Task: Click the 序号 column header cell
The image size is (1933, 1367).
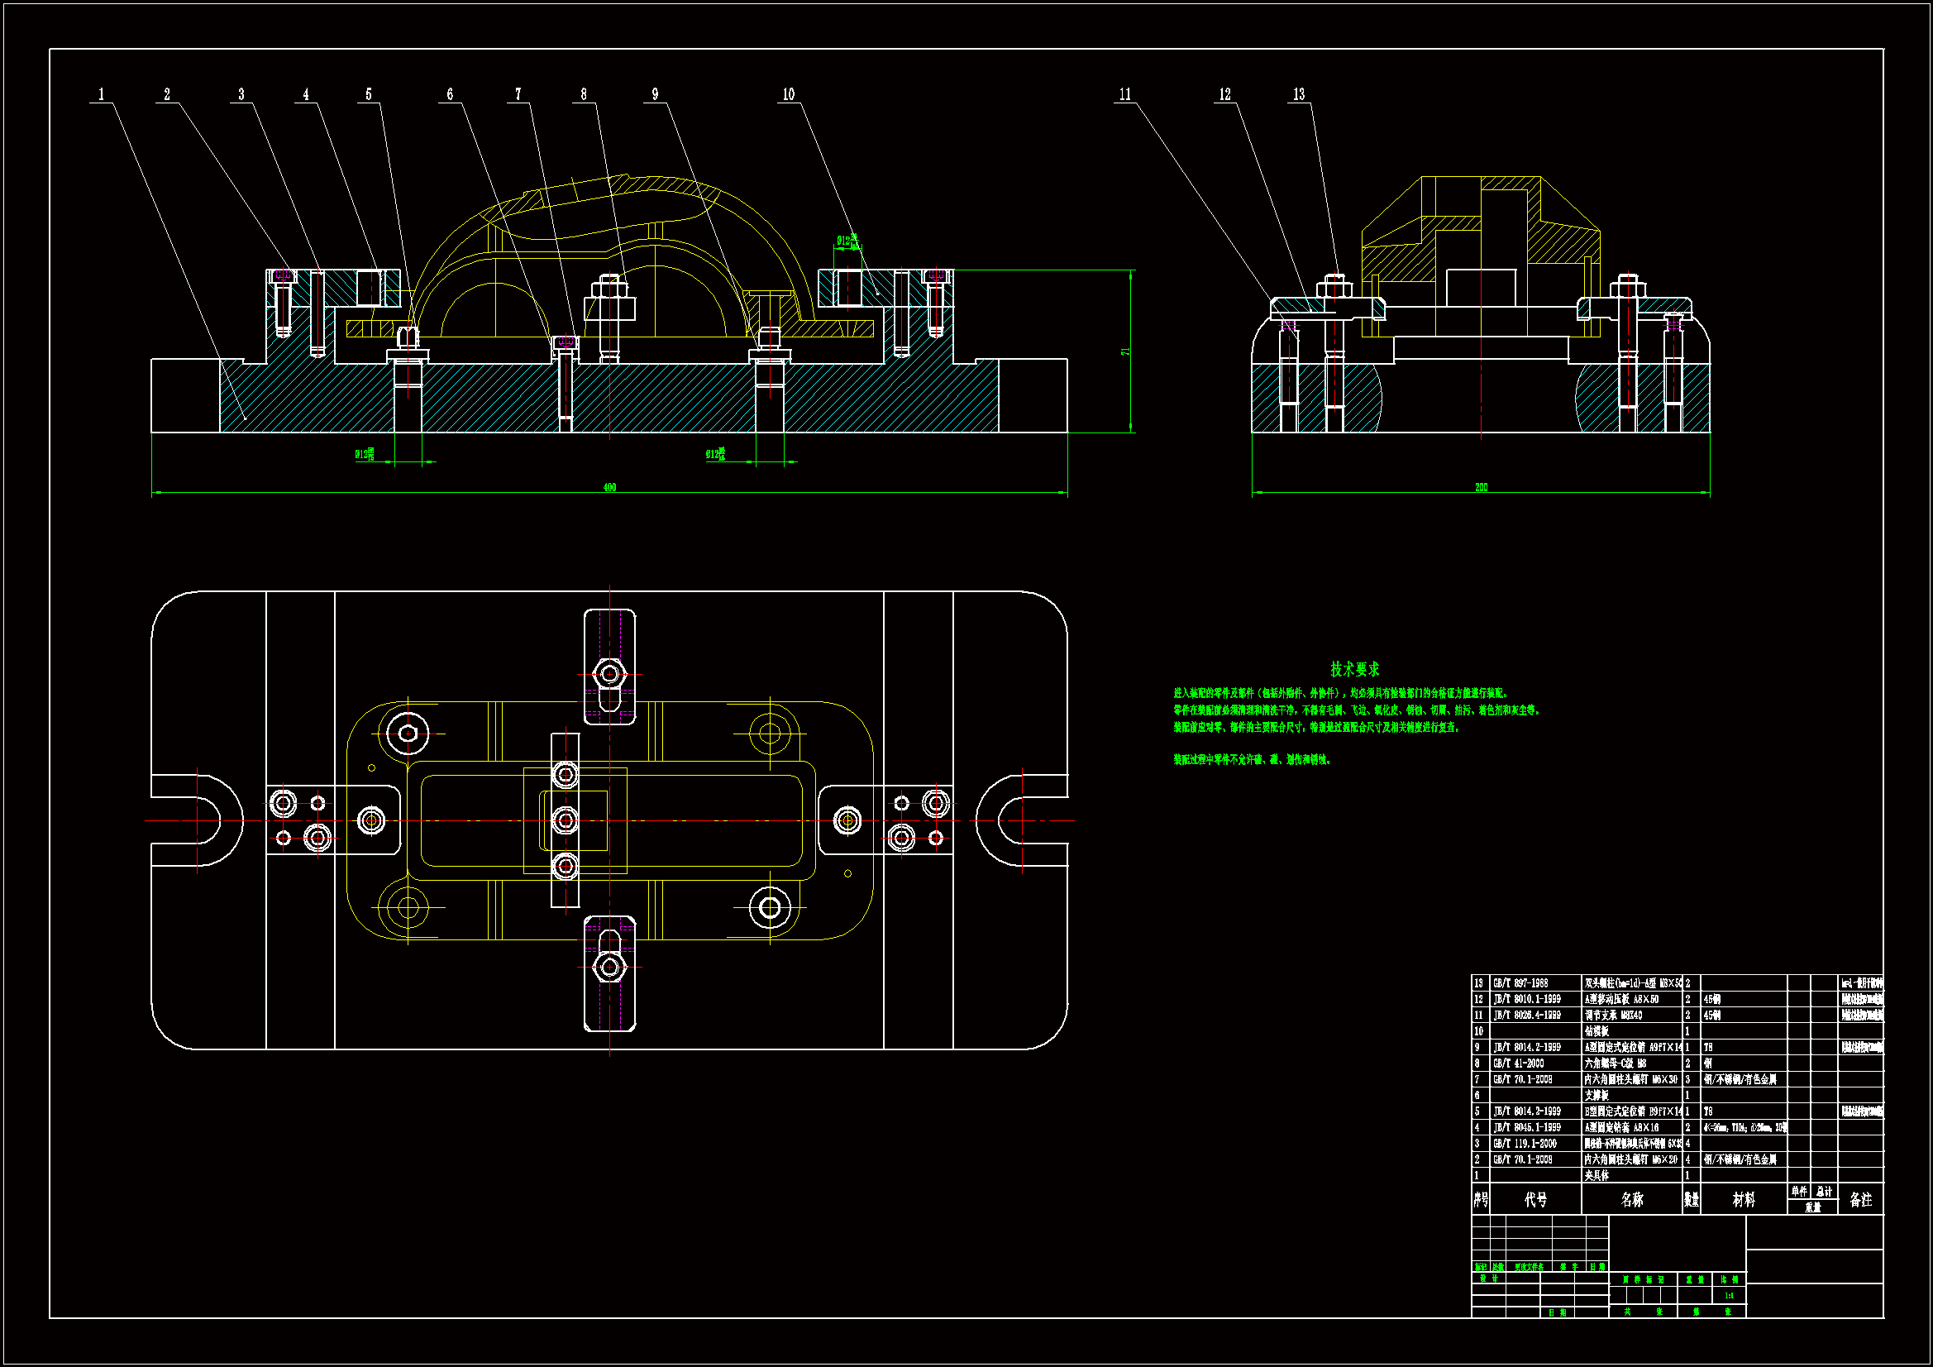Action: (1481, 1199)
